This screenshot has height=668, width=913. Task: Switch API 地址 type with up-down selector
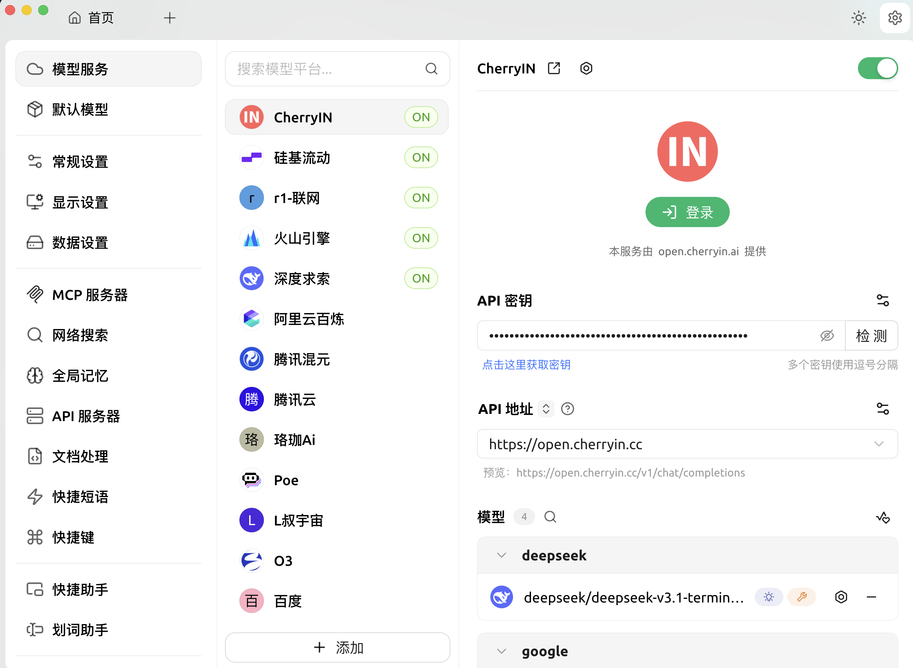[x=546, y=409]
